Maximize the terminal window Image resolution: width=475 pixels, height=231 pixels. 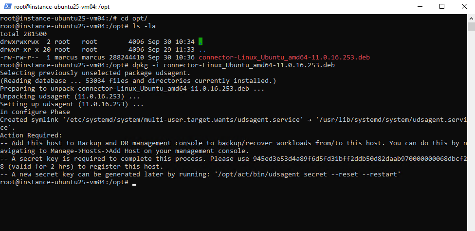[x=442, y=7]
